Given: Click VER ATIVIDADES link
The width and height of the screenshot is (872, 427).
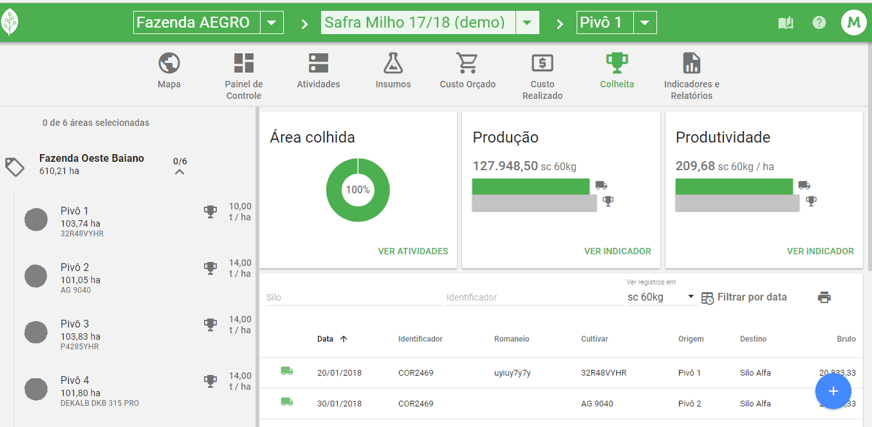Looking at the screenshot, I should coord(413,251).
